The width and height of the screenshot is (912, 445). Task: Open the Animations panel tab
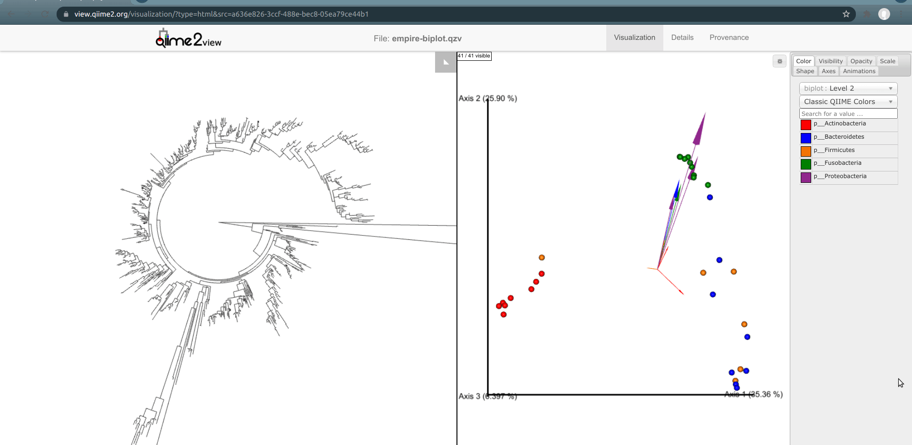tap(859, 71)
